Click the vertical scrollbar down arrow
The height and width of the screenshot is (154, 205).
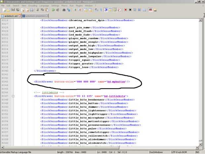(x=200, y=144)
